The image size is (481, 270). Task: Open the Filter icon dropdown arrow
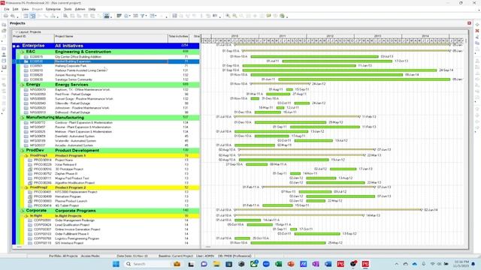coord(146,16)
